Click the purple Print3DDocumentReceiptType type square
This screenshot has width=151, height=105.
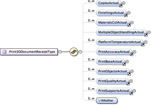coord(5,52)
